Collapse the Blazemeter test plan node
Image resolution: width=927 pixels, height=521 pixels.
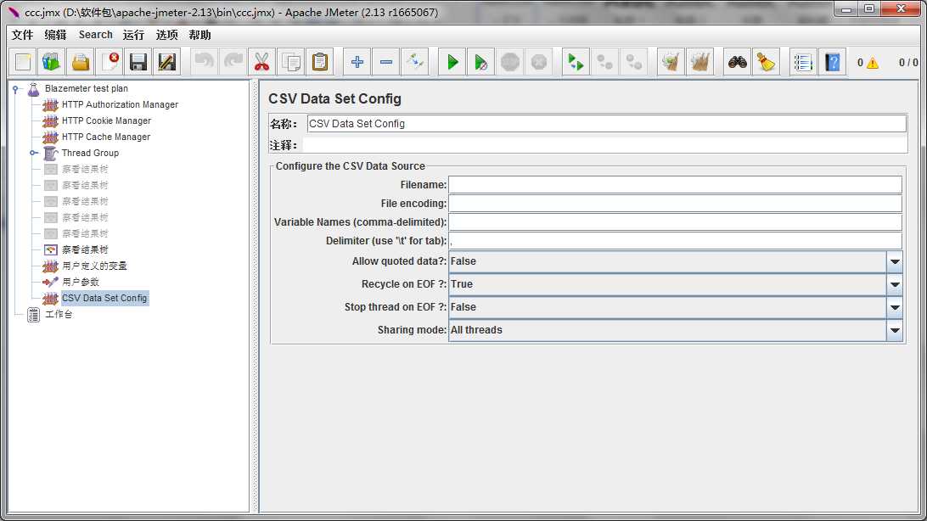coord(16,89)
